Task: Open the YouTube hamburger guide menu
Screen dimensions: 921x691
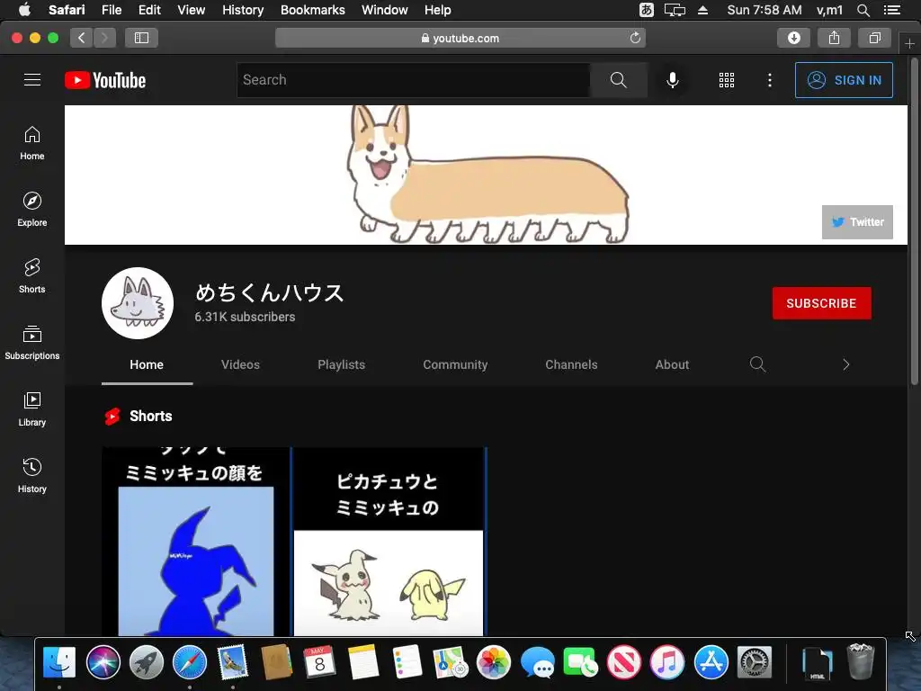Action: [32, 80]
